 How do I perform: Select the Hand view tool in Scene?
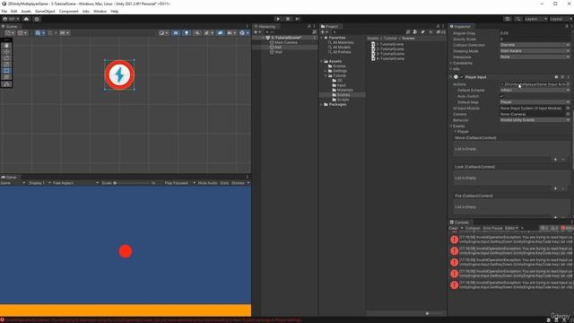click(x=6, y=46)
